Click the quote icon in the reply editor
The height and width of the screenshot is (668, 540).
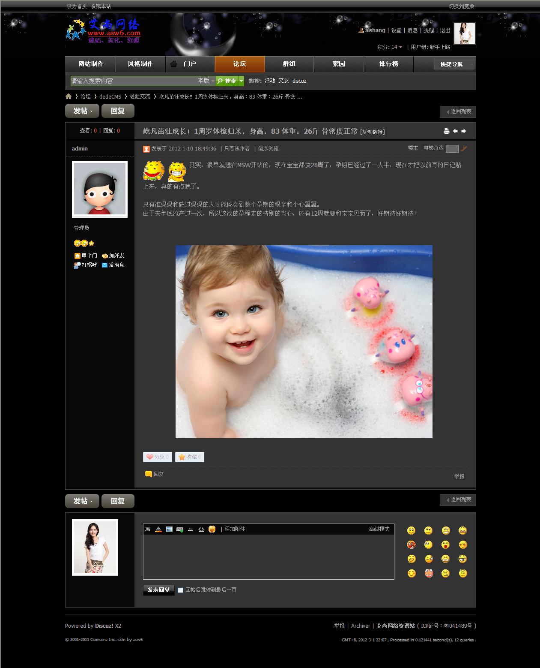click(191, 529)
